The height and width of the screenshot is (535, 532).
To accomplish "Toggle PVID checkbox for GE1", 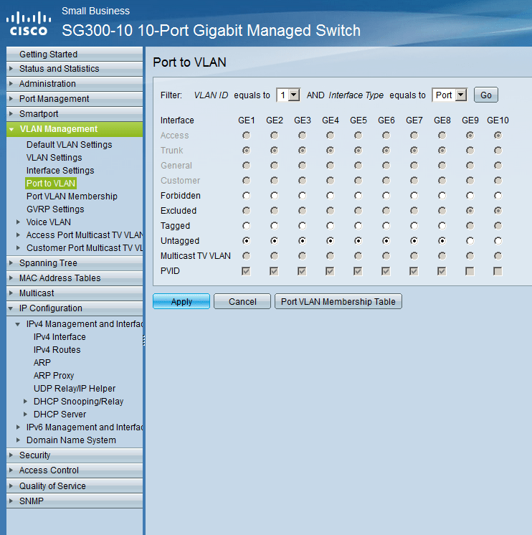I will pos(246,271).
